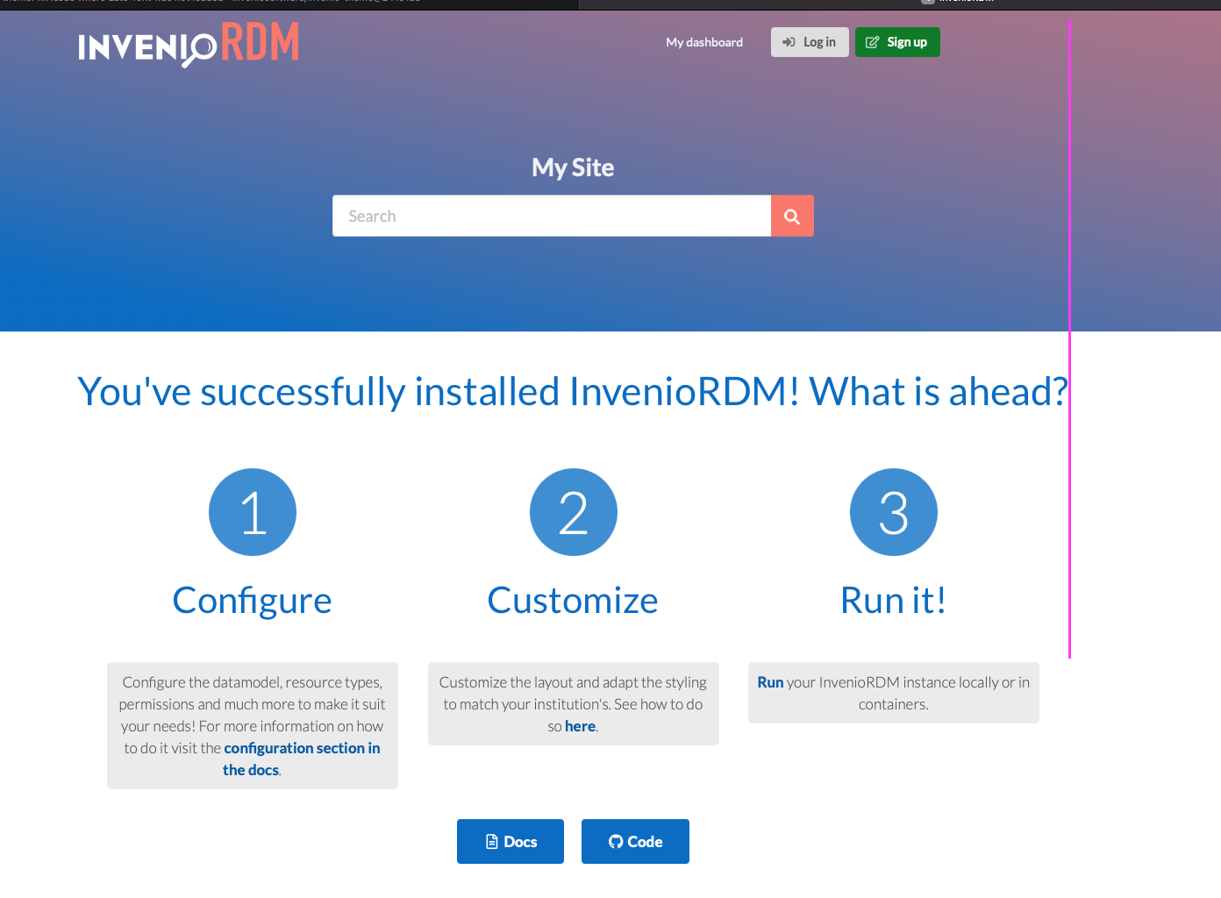The image size is (1221, 898).
Task: Click the blue circle numbered 1 above Configure
Action: (252, 512)
